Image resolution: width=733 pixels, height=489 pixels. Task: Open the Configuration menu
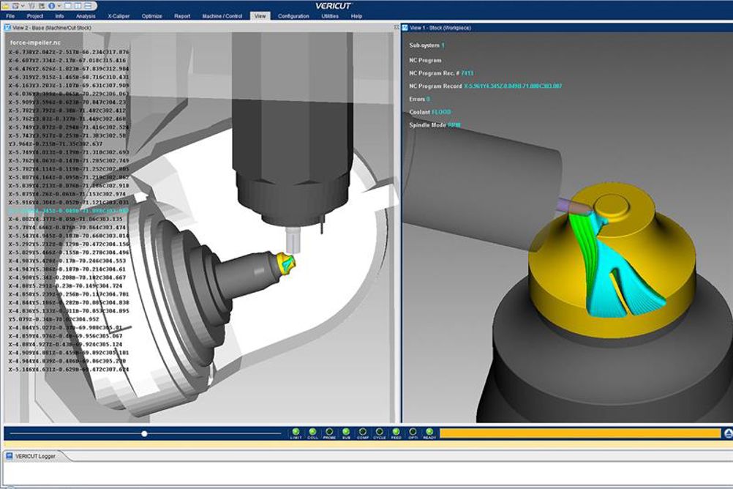click(293, 16)
